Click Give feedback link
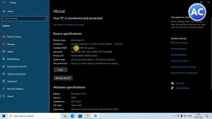Viewport: 212px width, 119px height. pyautogui.click(x=183, y=88)
